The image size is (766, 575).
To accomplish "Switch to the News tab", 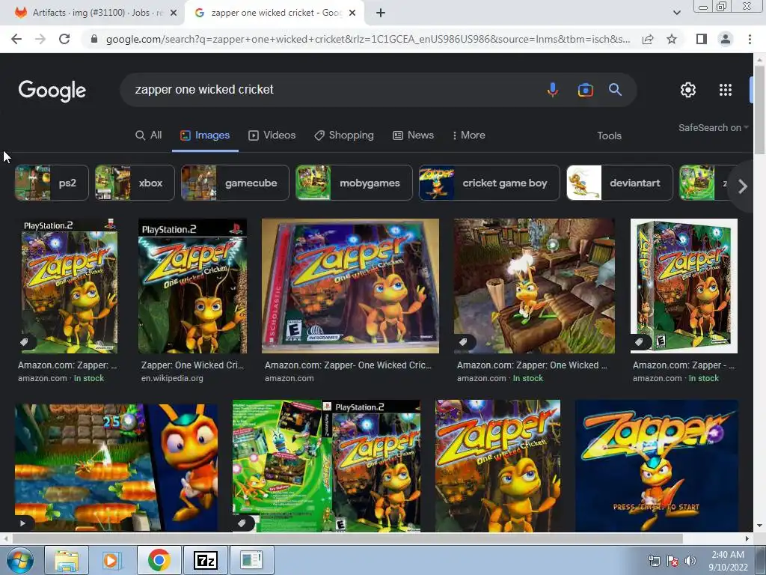I will 413,136.
